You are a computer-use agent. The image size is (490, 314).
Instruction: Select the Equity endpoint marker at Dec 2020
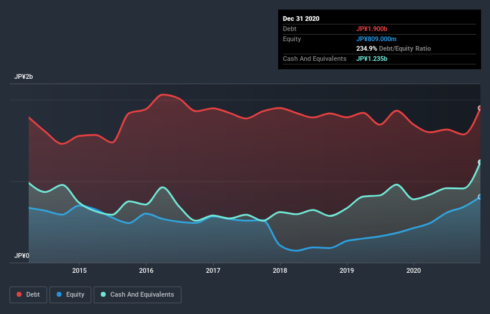[x=480, y=197]
